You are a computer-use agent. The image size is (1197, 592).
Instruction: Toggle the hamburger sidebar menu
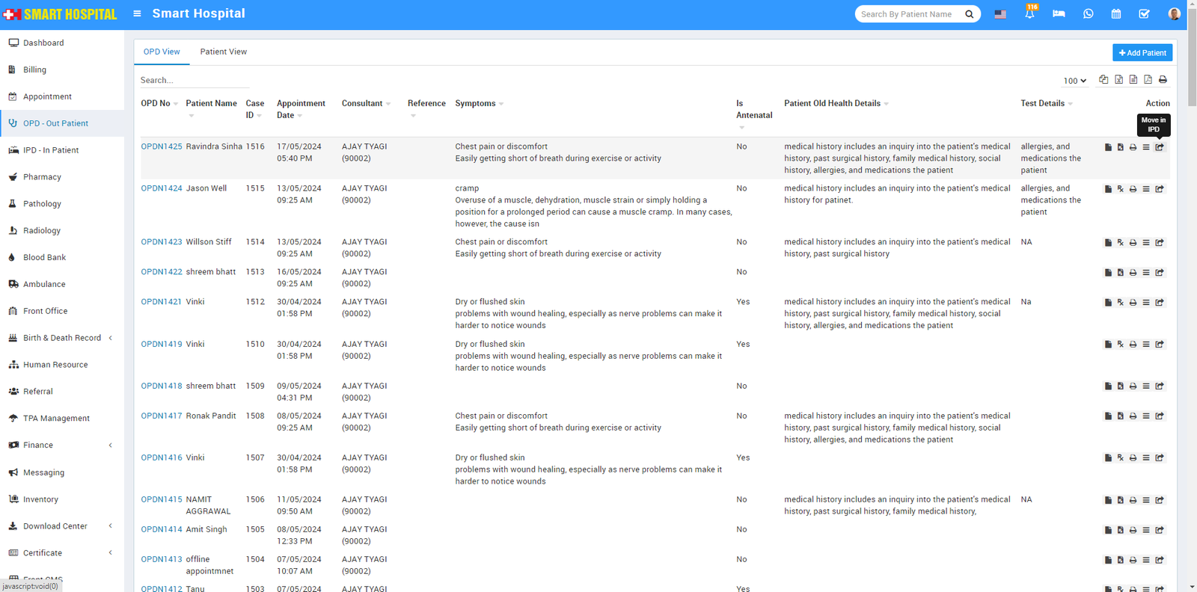click(137, 13)
